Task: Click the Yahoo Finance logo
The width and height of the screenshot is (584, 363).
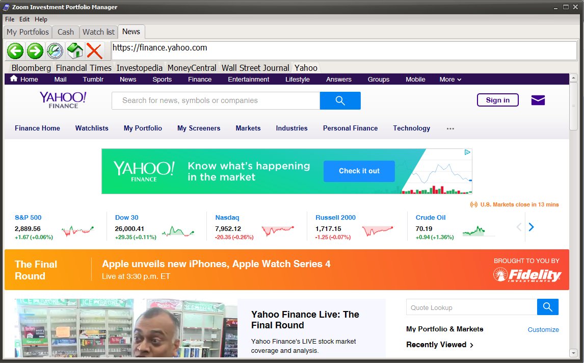Action: tap(63, 100)
